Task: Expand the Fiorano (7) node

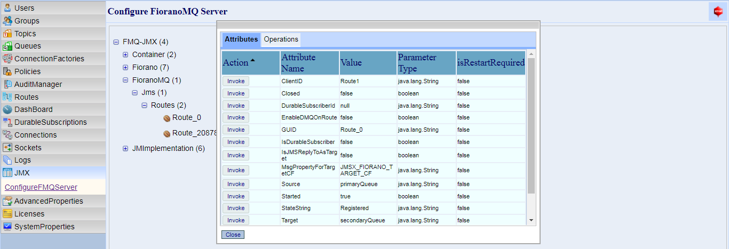Action: tap(125, 67)
